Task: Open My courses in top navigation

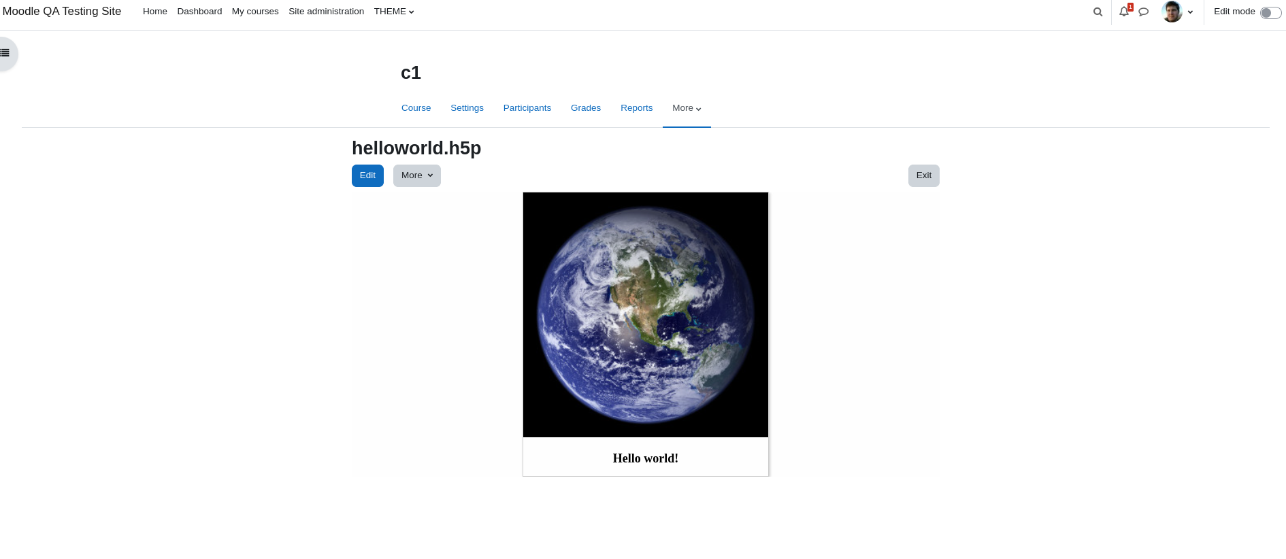Action: pos(255,12)
